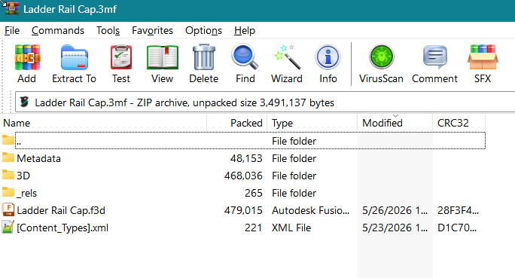Image resolution: width=515 pixels, height=278 pixels.
Task: Select the 3D folder icon
Action: click(8, 175)
